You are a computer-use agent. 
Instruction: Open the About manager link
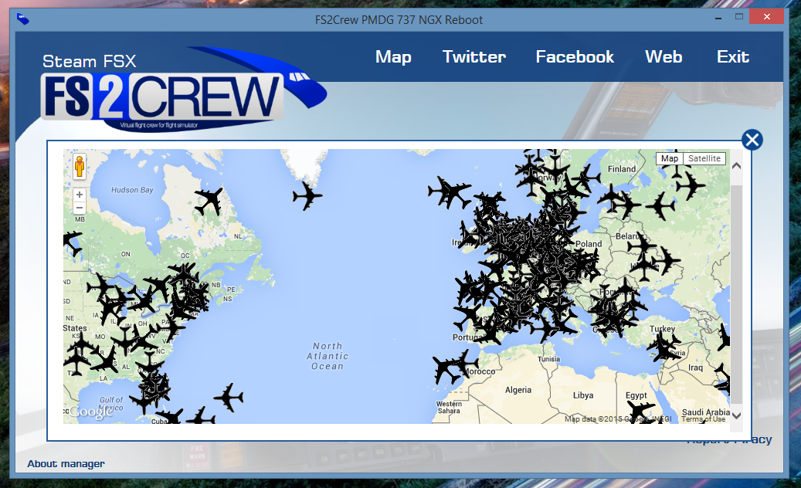pyautogui.click(x=66, y=463)
